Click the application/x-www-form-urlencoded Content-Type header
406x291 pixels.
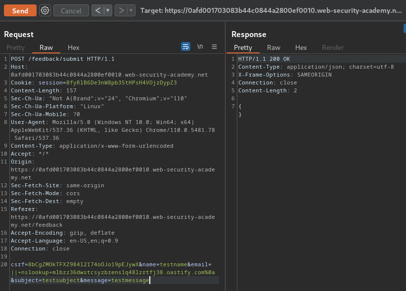pyautogui.click(x=92, y=146)
